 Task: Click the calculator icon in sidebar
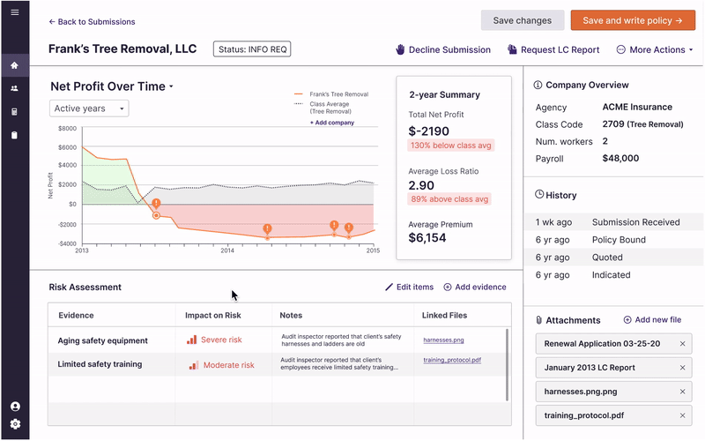click(x=14, y=112)
